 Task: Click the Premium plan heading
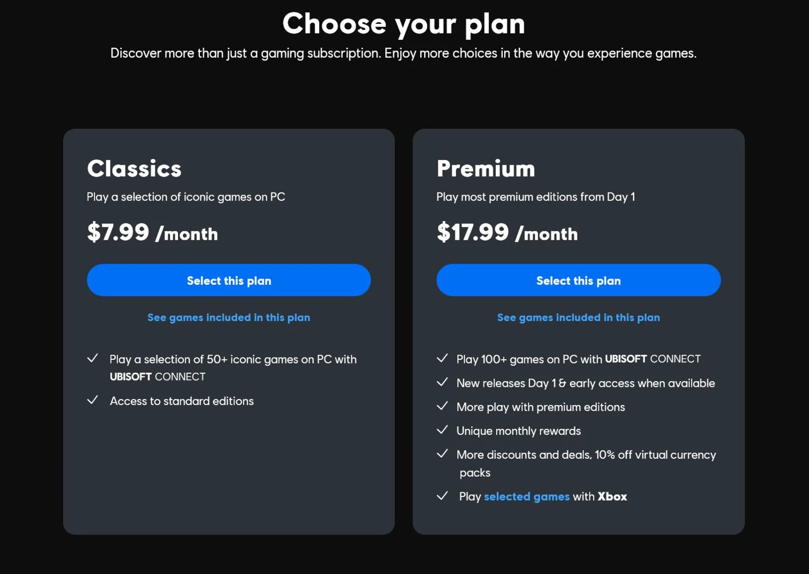pos(486,168)
